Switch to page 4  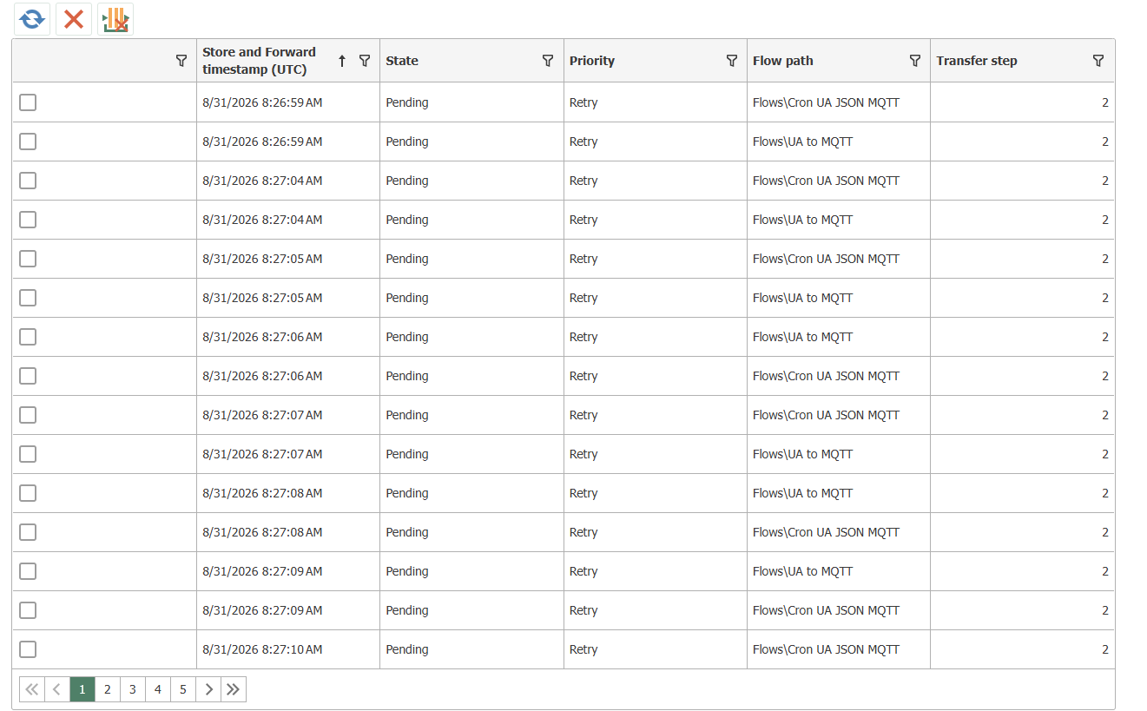[158, 689]
